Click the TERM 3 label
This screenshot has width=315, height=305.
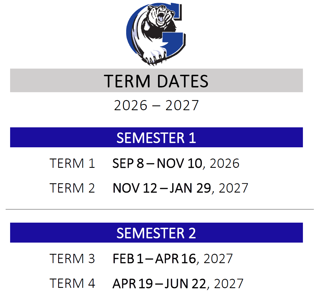pos(72,258)
